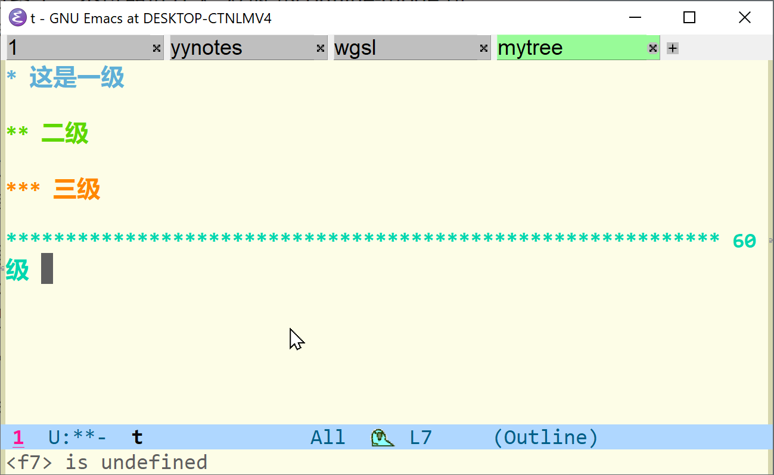
Task: Click the All position indicator
Action: click(x=328, y=437)
